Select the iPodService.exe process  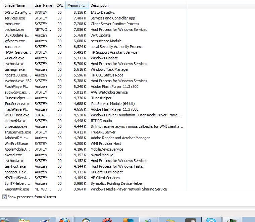95,104
